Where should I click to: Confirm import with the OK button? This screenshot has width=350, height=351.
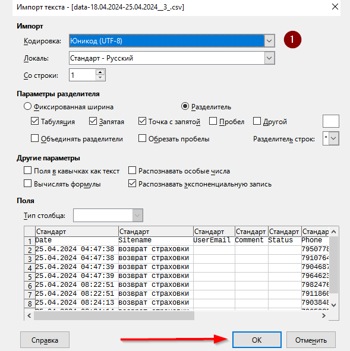point(257,340)
